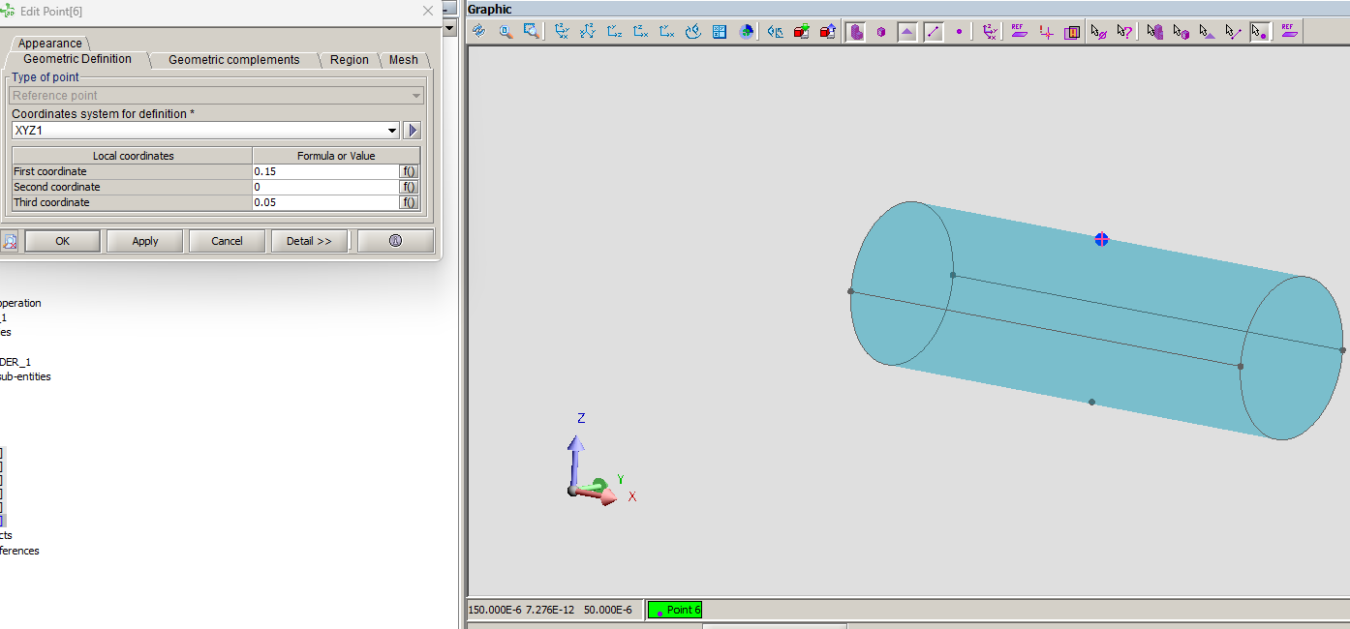
Task: Open the Region tab
Action: pyautogui.click(x=349, y=60)
